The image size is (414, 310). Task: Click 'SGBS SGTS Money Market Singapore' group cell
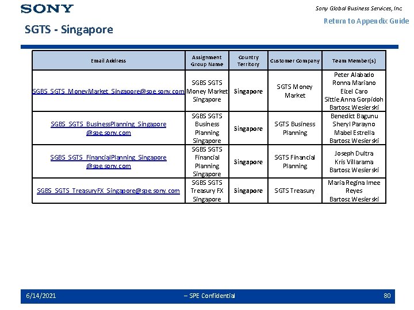click(x=207, y=91)
